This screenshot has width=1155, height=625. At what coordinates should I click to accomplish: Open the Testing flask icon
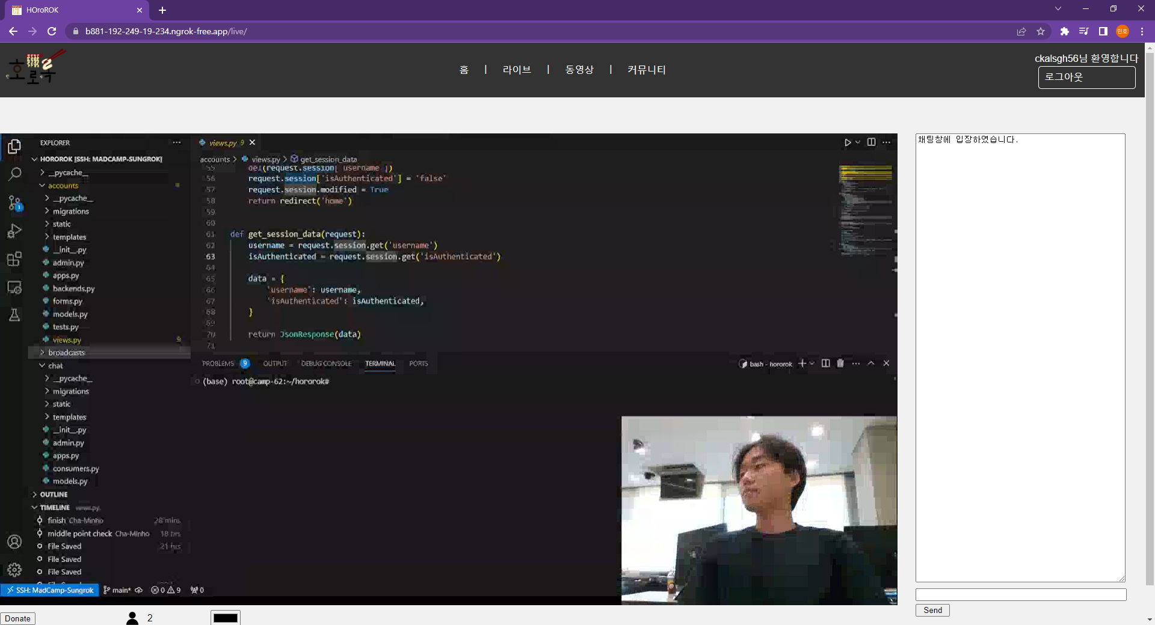pyautogui.click(x=14, y=315)
